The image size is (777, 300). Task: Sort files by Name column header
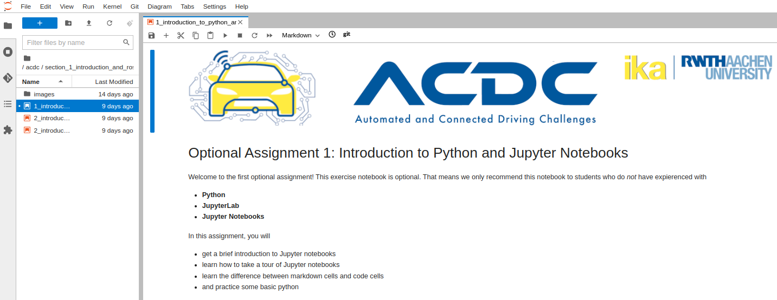tap(44, 82)
